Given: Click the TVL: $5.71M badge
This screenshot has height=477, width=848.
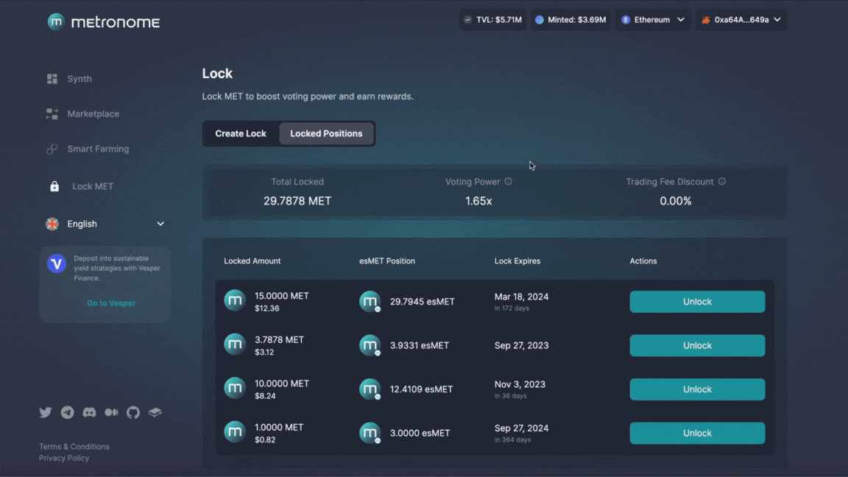Looking at the screenshot, I should coord(492,20).
